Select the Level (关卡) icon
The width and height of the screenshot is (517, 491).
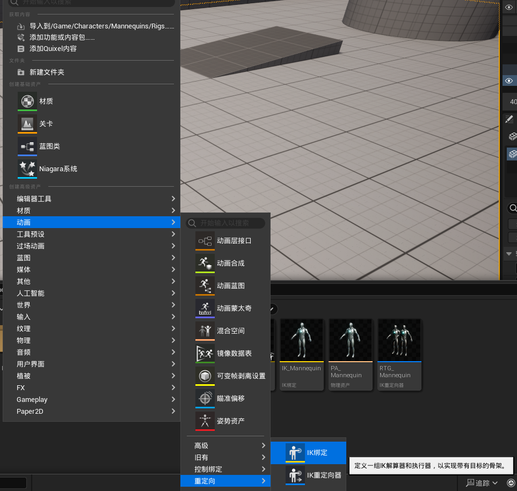[27, 123]
